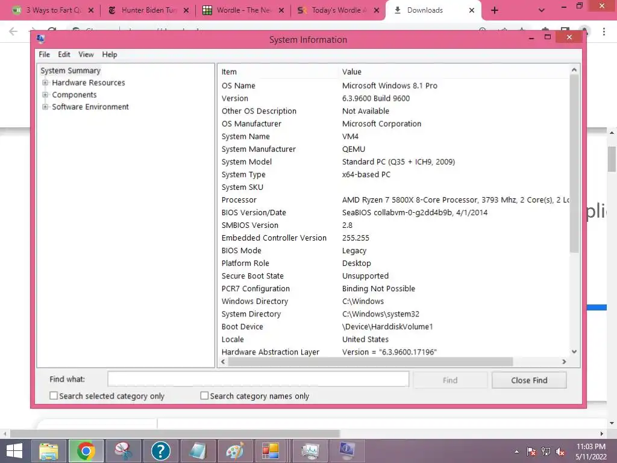
Task: Open a new Chrome tab
Action: click(495, 10)
